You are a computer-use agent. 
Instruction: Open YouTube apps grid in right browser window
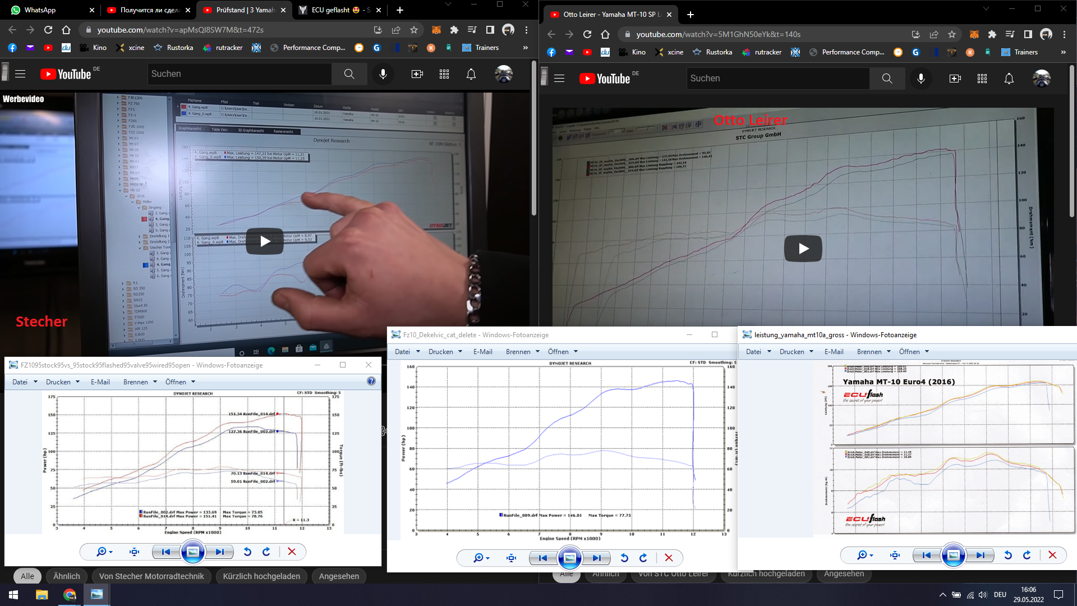click(982, 79)
